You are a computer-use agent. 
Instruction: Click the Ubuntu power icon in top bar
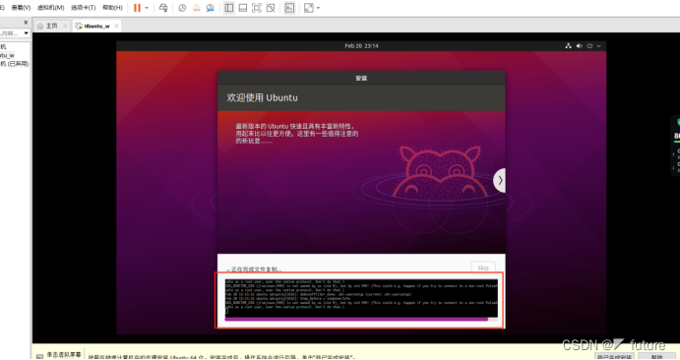point(589,46)
